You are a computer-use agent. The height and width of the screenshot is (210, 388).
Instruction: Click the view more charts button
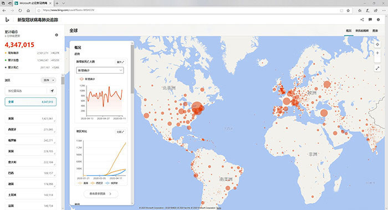pyautogui.click(x=101, y=194)
